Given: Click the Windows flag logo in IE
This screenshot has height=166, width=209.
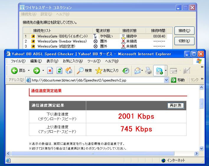Looking at the screenshot, I should click(x=199, y=61).
